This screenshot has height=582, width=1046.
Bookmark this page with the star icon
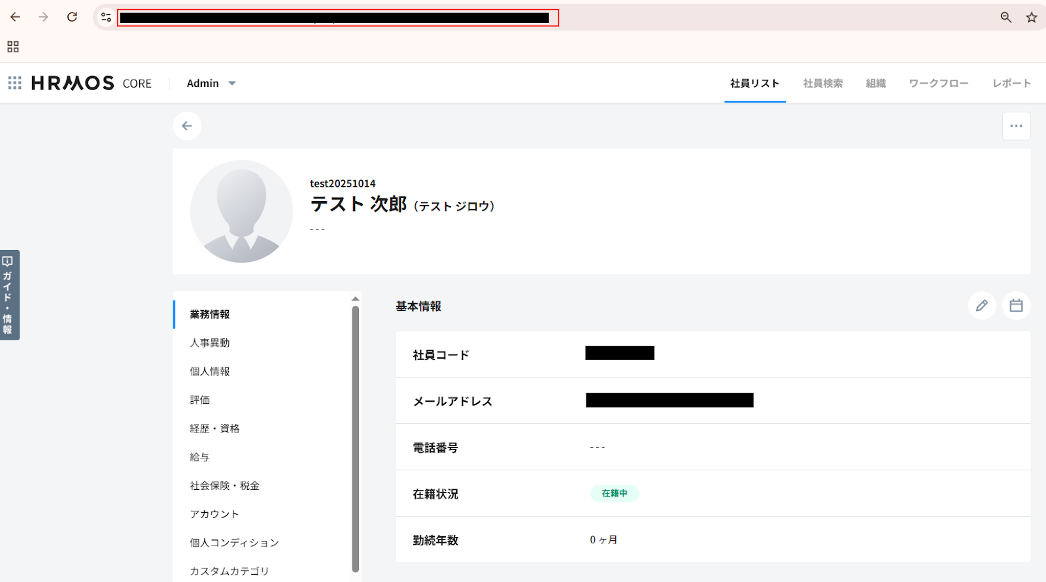point(1032,18)
